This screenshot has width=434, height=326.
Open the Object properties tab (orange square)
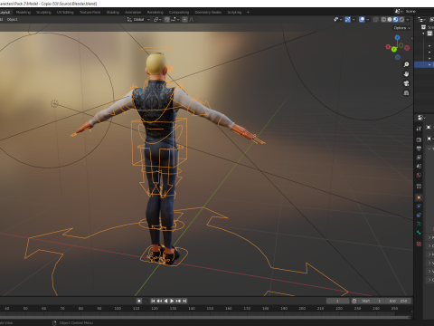(x=419, y=197)
